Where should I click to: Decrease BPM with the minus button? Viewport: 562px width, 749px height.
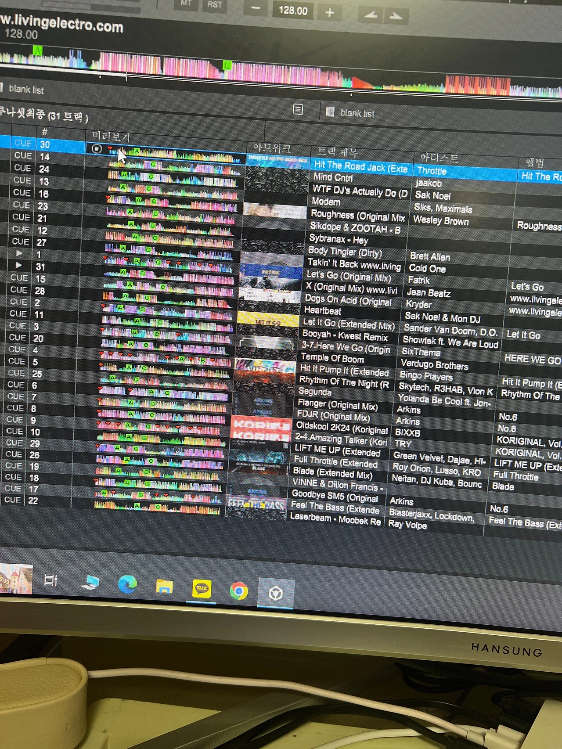tap(256, 9)
